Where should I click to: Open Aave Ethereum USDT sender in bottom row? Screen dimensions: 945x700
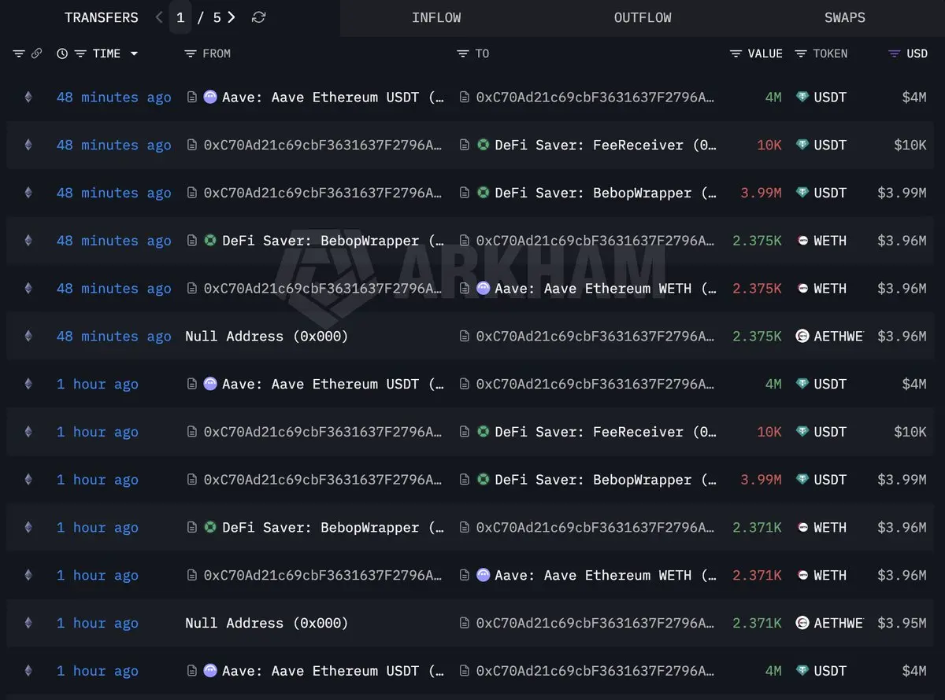pos(332,671)
